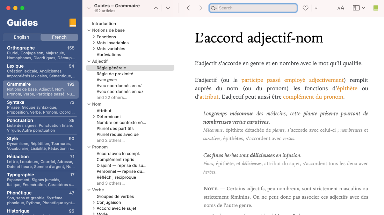Go to previous article with up chevron
This screenshot has height=215, width=384.
[x=156, y=8]
